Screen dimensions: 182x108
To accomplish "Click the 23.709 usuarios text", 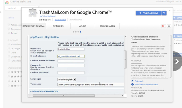I will (x=76, y=20).
